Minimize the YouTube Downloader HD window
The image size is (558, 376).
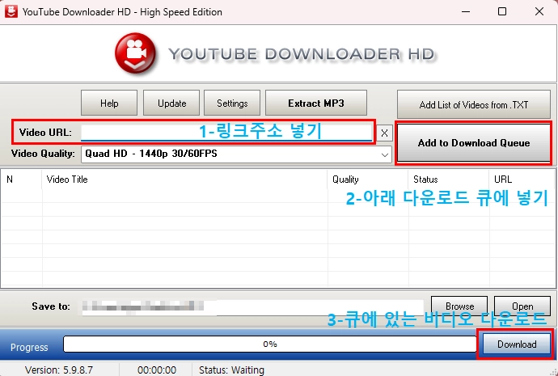(466, 12)
